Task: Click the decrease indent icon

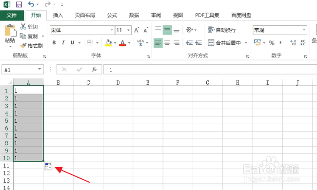Action: click(x=189, y=43)
